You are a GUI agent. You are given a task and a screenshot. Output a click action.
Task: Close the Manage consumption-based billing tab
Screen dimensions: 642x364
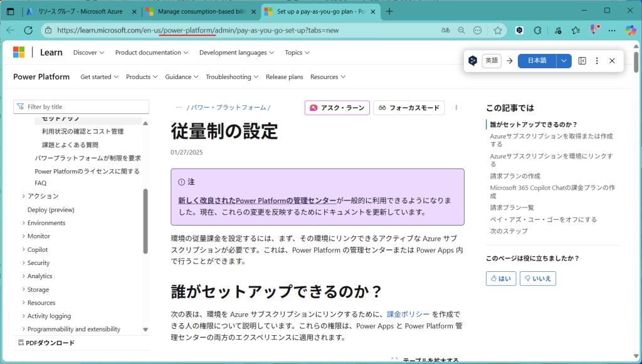[254, 12]
